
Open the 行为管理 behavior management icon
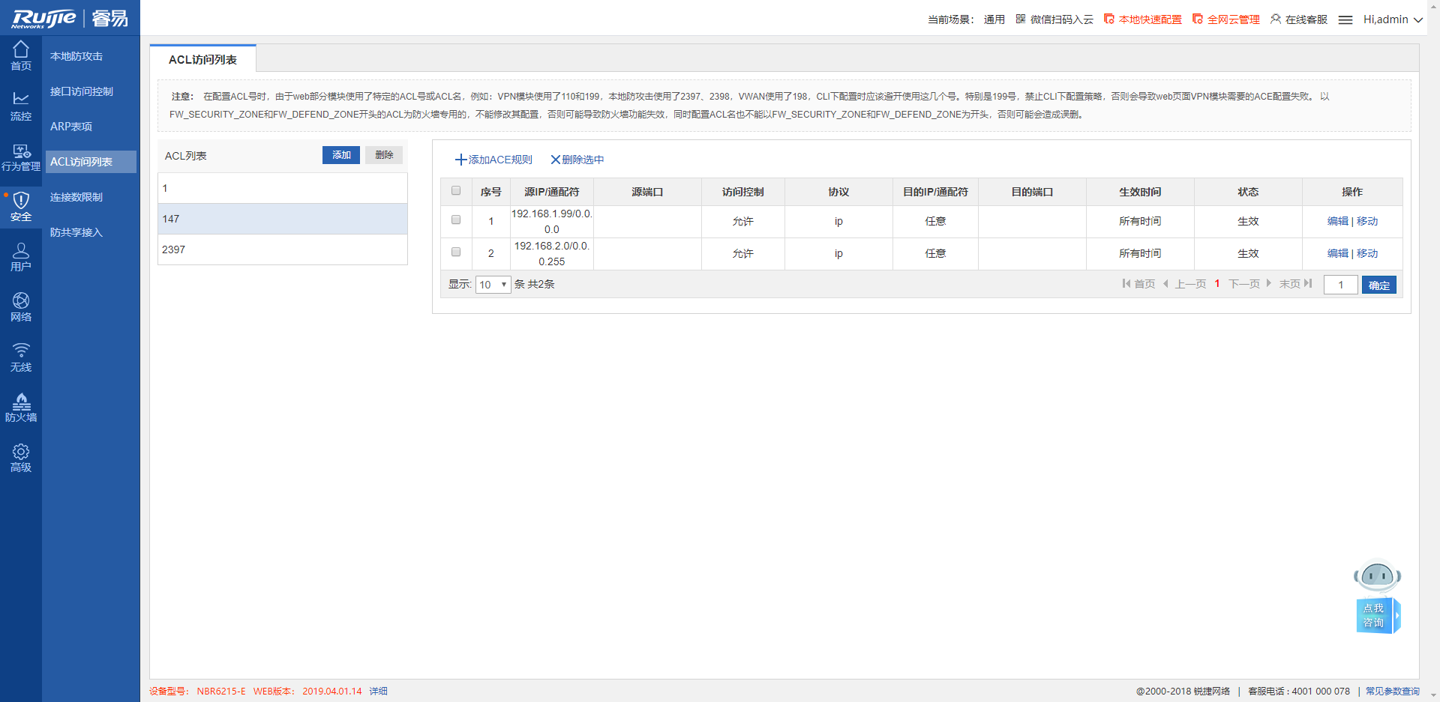[21, 157]
